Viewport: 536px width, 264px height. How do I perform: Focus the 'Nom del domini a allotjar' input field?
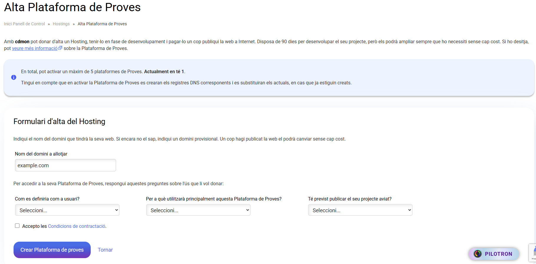(x=65, y=165)
